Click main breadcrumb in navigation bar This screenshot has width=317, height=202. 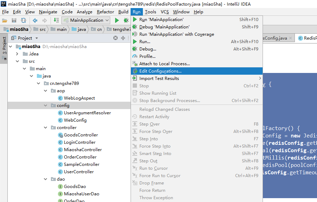(59, 29)
